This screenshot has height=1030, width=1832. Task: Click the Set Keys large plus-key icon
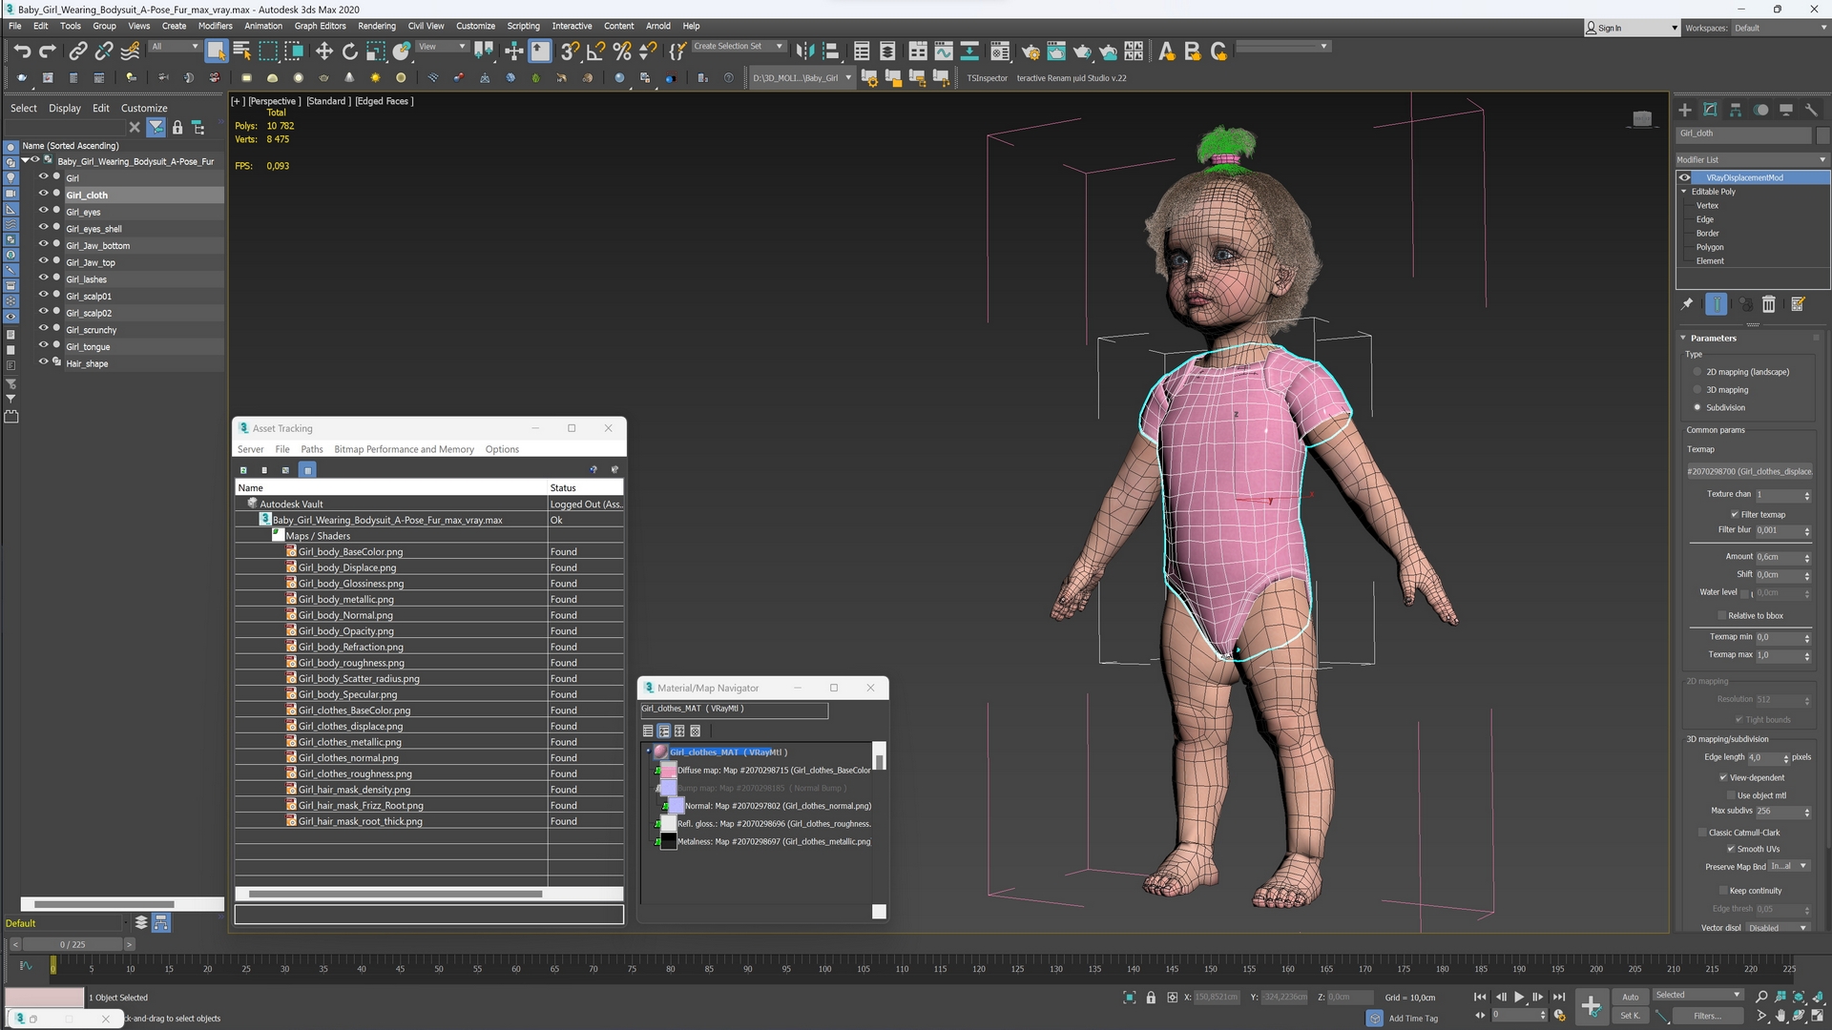click(1591, 1005)
